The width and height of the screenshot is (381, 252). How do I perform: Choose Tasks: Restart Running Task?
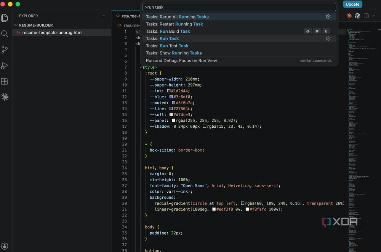(x=239, y=24)
